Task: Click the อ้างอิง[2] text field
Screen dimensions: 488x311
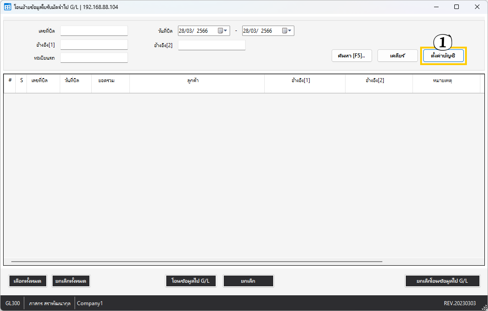Action: [x=212, y=45]
